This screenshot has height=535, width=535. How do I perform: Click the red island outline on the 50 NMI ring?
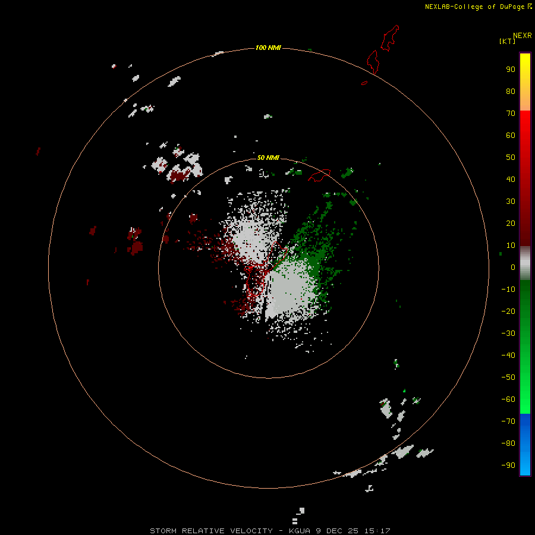point(319,175)
